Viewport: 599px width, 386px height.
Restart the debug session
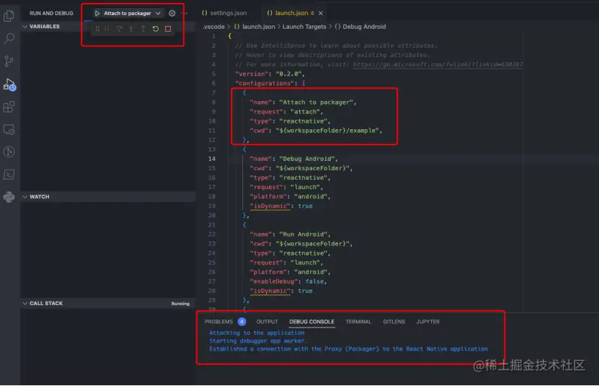pos(156,29)
